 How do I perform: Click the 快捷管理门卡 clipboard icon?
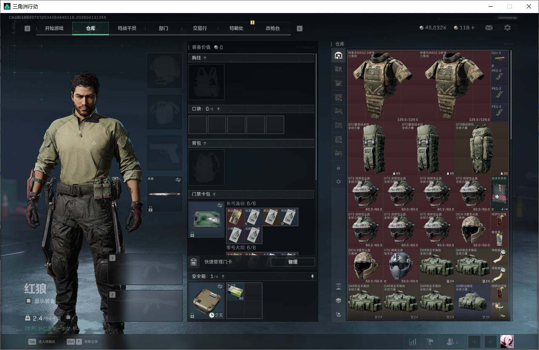point(193,262)
